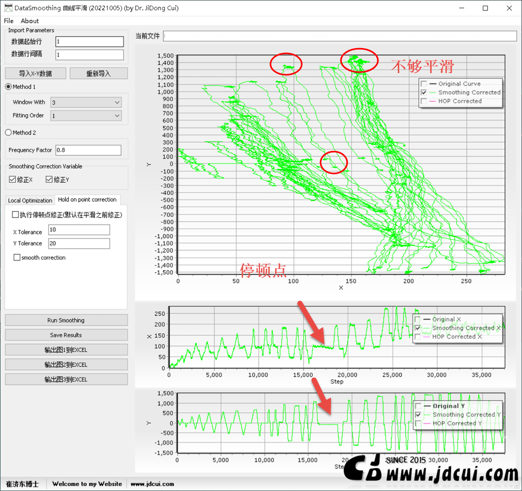Click the Import Parameters group label
522x491 pixels.
click(31, 30)
